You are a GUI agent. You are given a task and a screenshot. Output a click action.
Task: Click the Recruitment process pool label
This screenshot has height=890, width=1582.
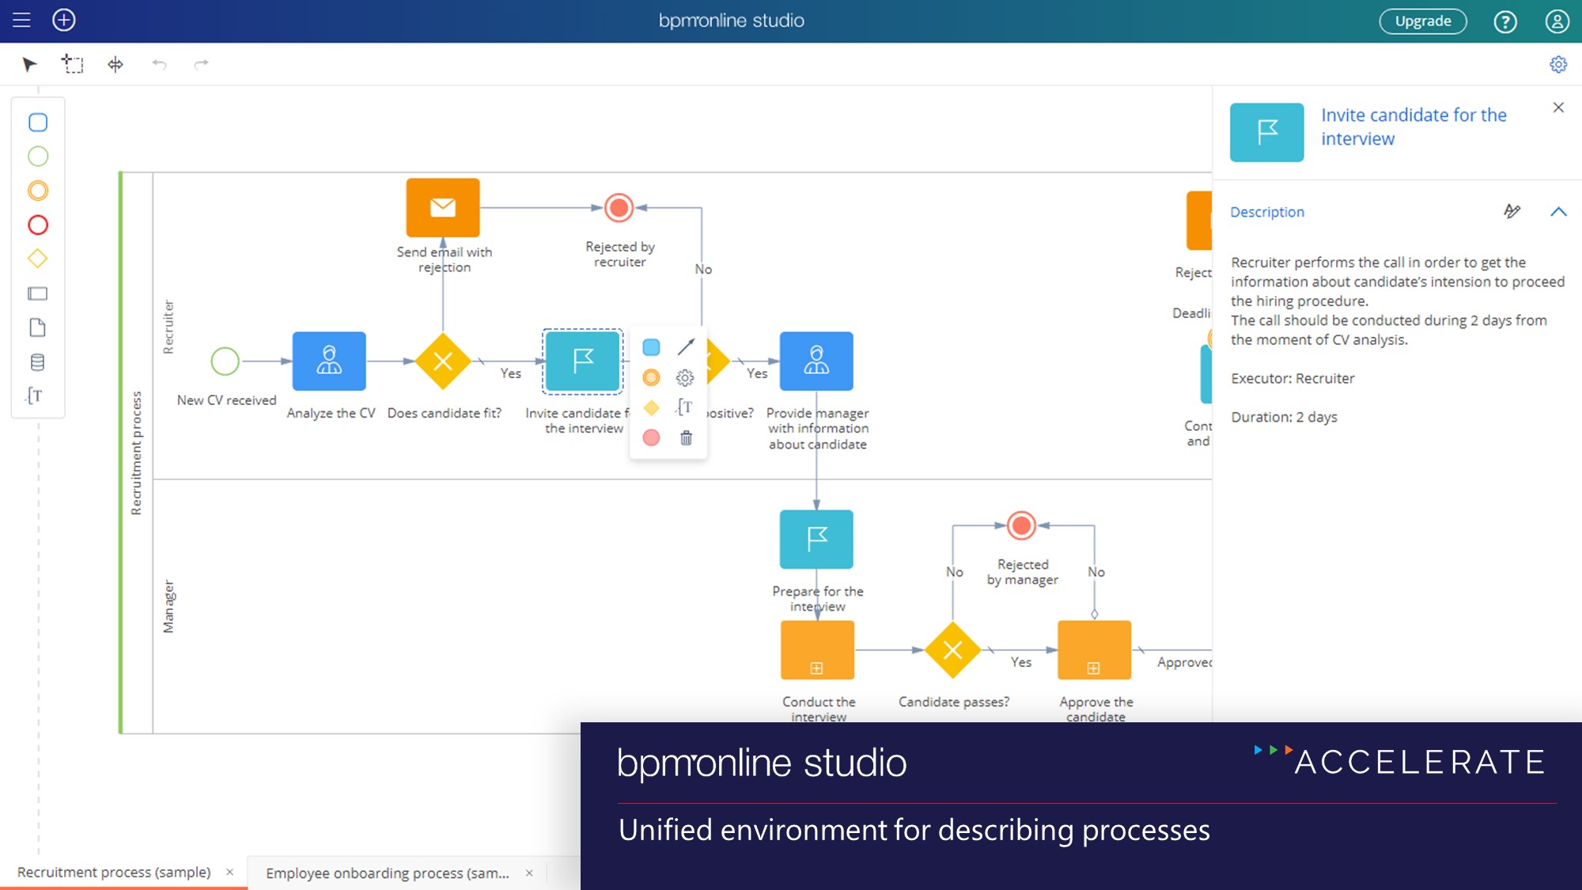pyautogui.click(x=136, y=453)
